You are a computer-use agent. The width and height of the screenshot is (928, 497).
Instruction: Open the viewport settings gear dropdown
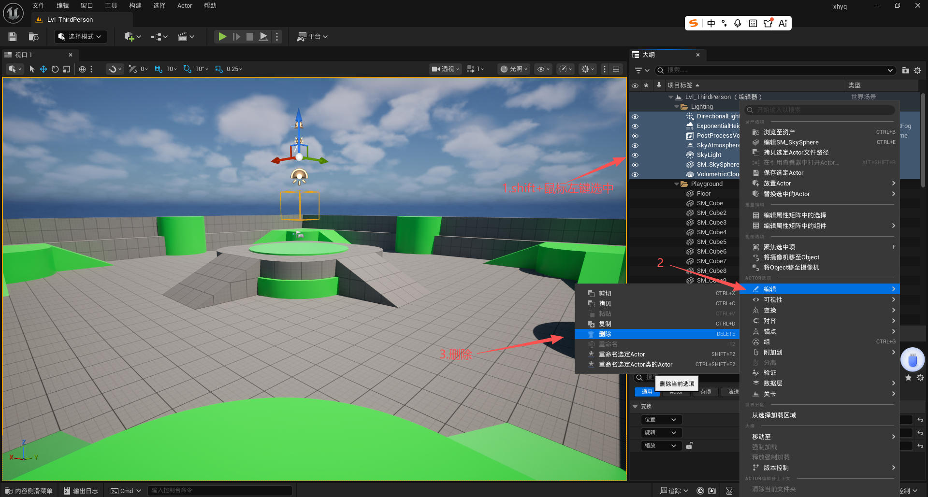[588, 69]
